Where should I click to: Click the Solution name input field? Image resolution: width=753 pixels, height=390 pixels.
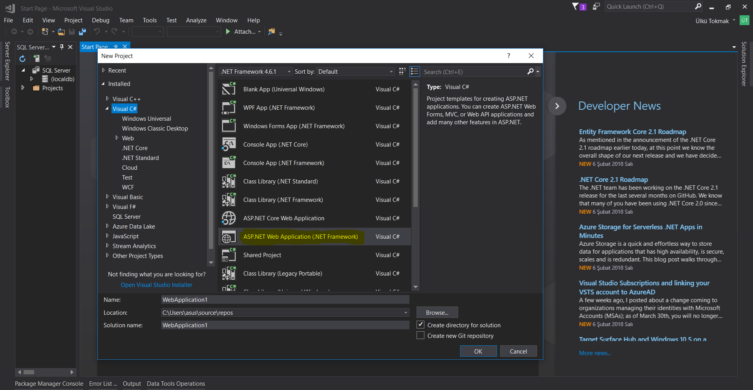pos(285,325)
